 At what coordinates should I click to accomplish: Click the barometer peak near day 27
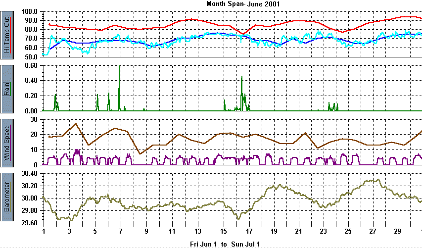click(378, 180)
